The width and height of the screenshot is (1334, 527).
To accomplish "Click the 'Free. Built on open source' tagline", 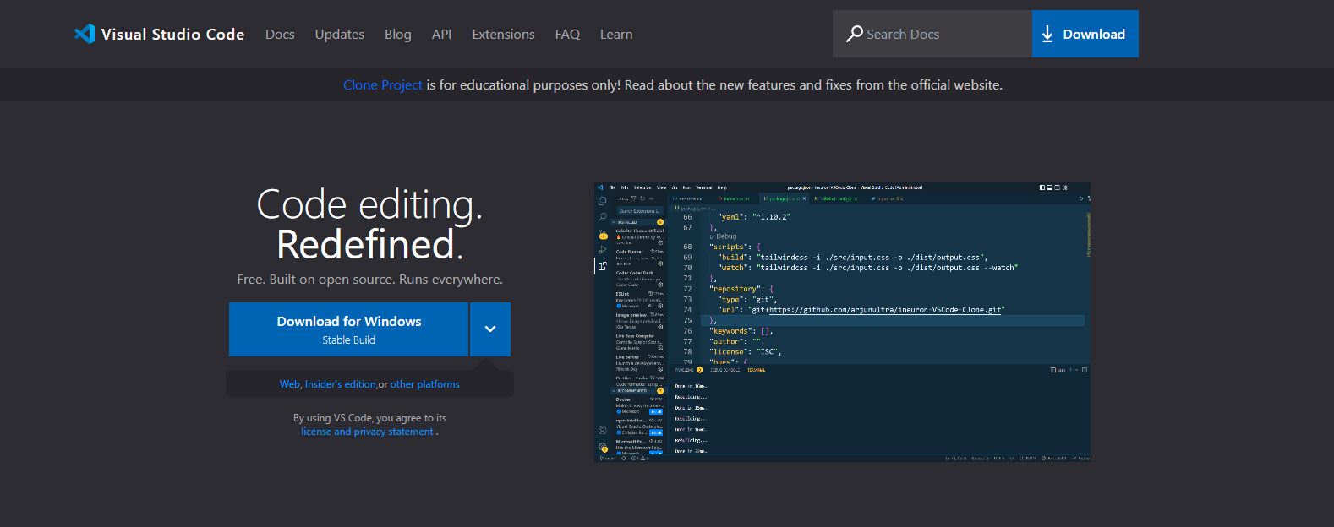I will click(x=369, y=280).
